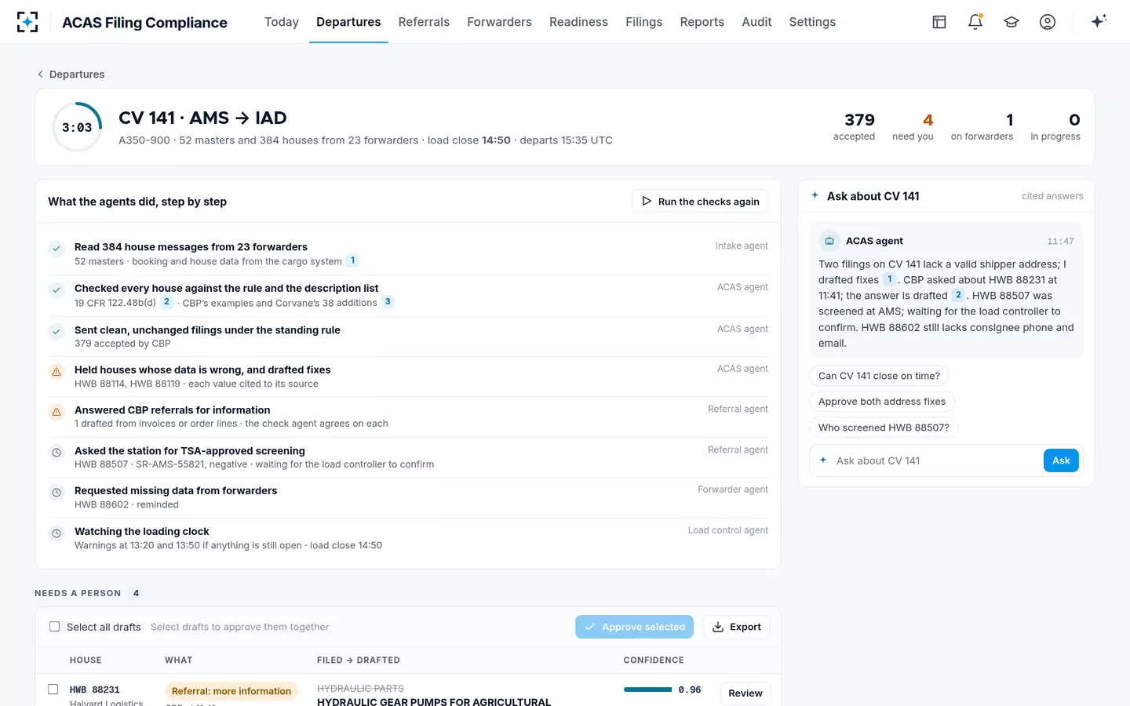Open citation 1 in ACAS agent answer
The image size is (1130, 706).
(x=889, y=279)
